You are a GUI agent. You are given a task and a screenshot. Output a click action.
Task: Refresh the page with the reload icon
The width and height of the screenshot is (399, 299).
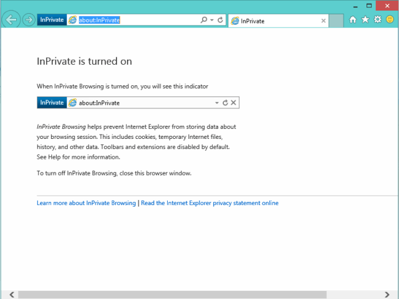[x=220, y=20]
